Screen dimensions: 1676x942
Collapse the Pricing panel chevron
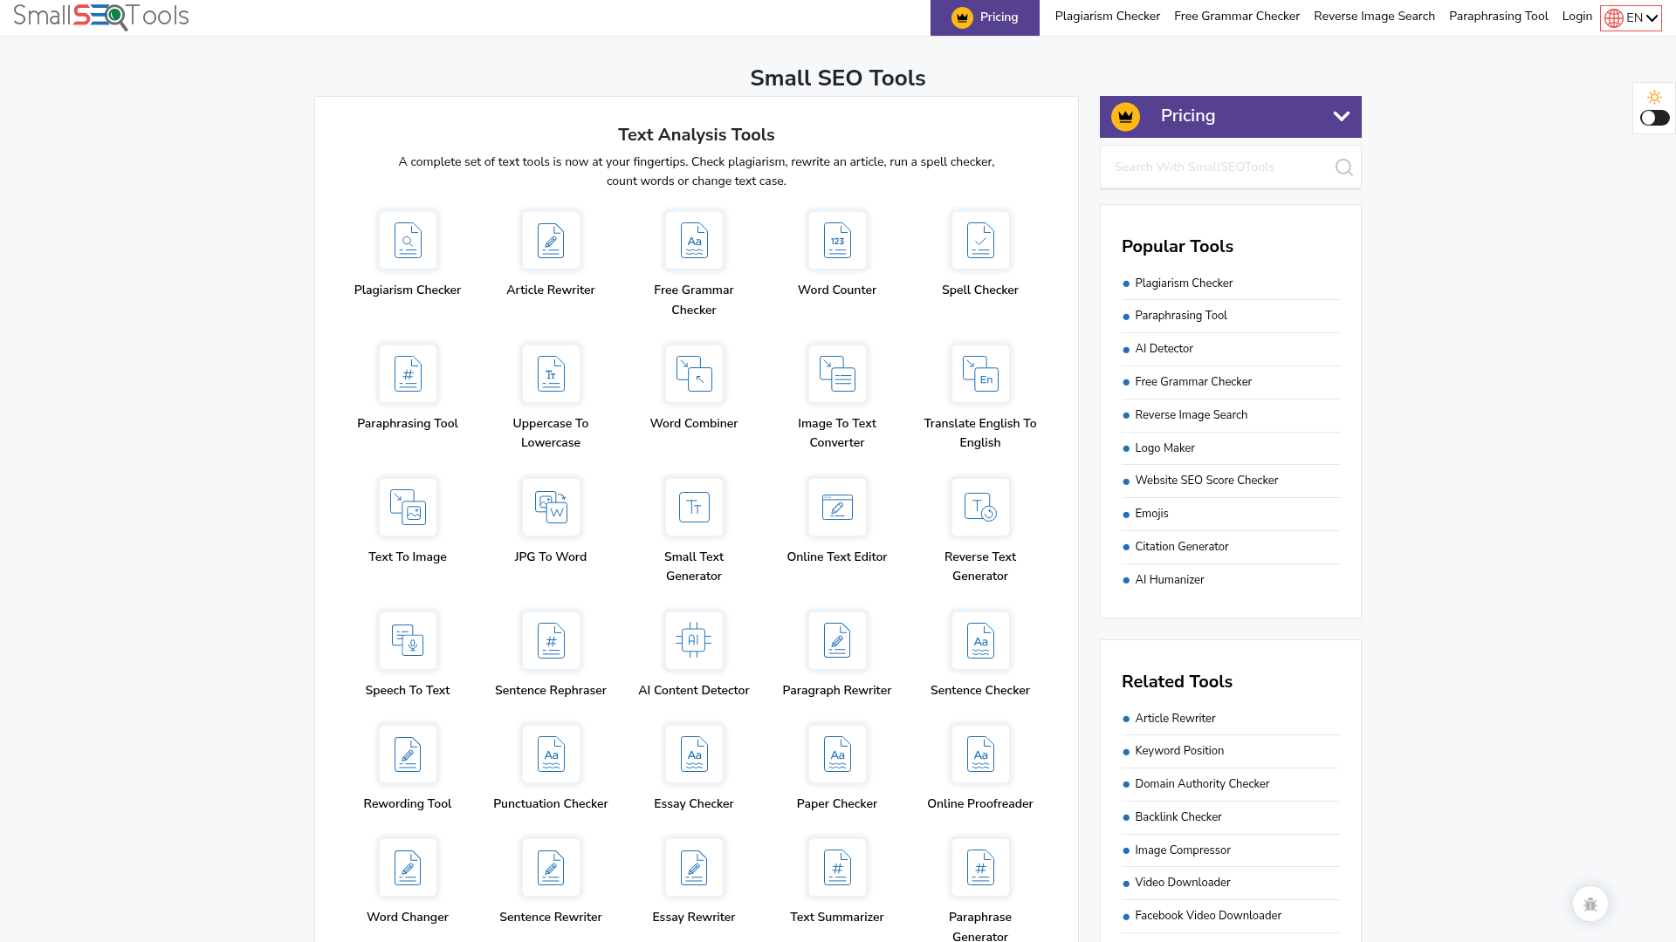point(1341,116)
